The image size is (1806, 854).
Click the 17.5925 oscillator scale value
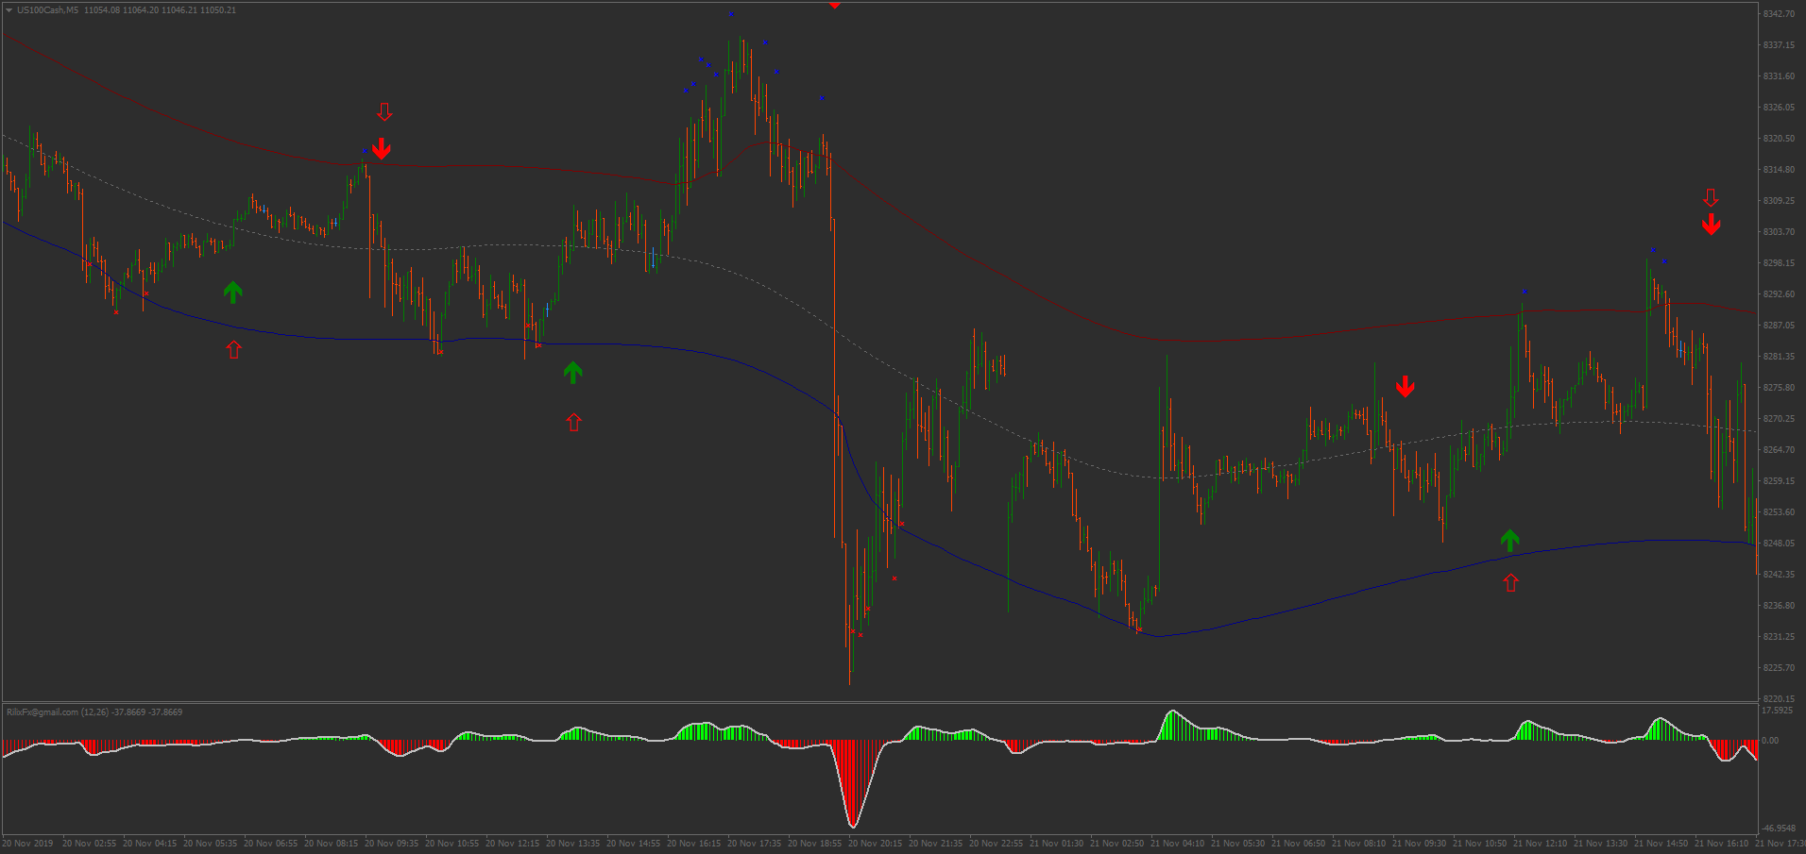[x=1777, y=711]
